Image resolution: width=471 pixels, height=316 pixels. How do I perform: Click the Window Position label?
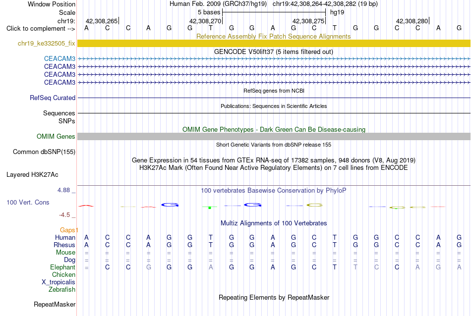coord(52,4)
